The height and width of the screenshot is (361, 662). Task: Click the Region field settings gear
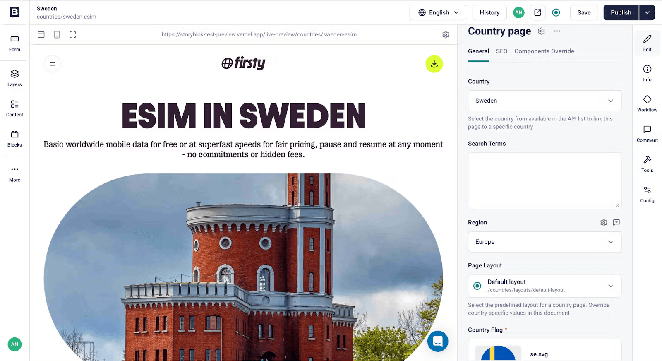(604, 223)
